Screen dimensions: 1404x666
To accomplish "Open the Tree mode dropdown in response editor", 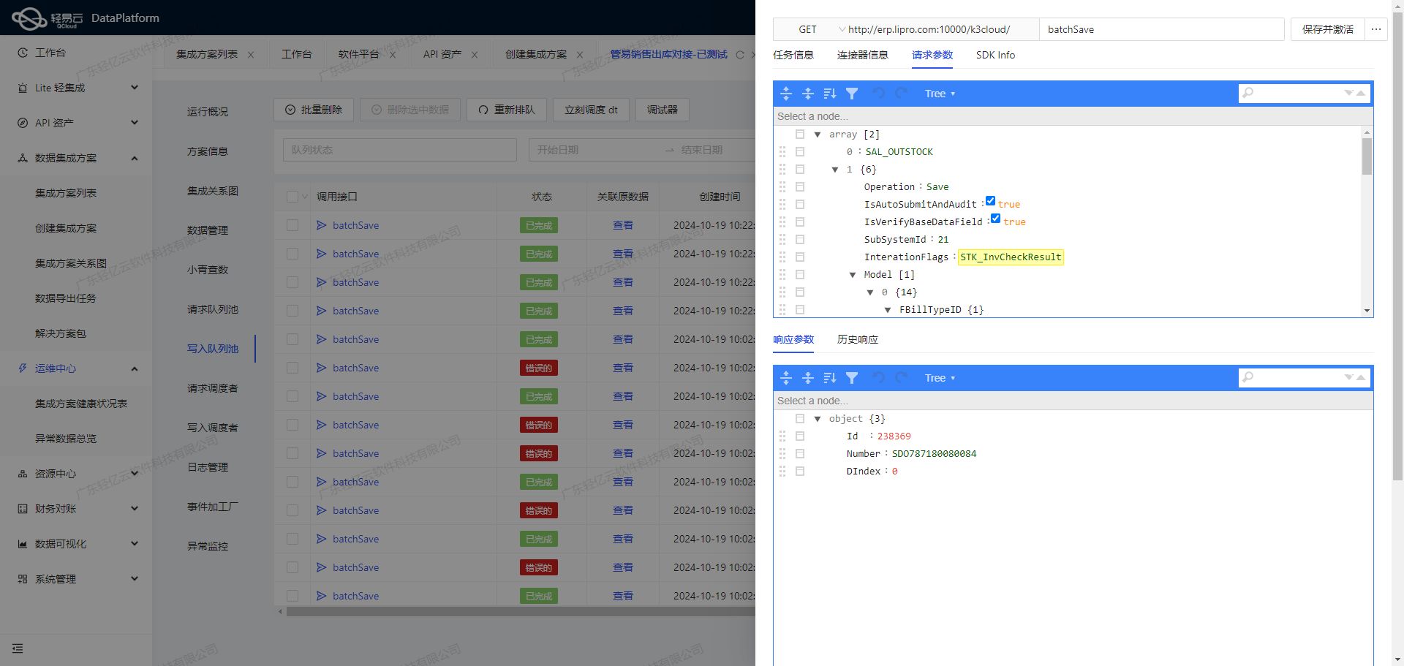I will (x=940, y=378).
